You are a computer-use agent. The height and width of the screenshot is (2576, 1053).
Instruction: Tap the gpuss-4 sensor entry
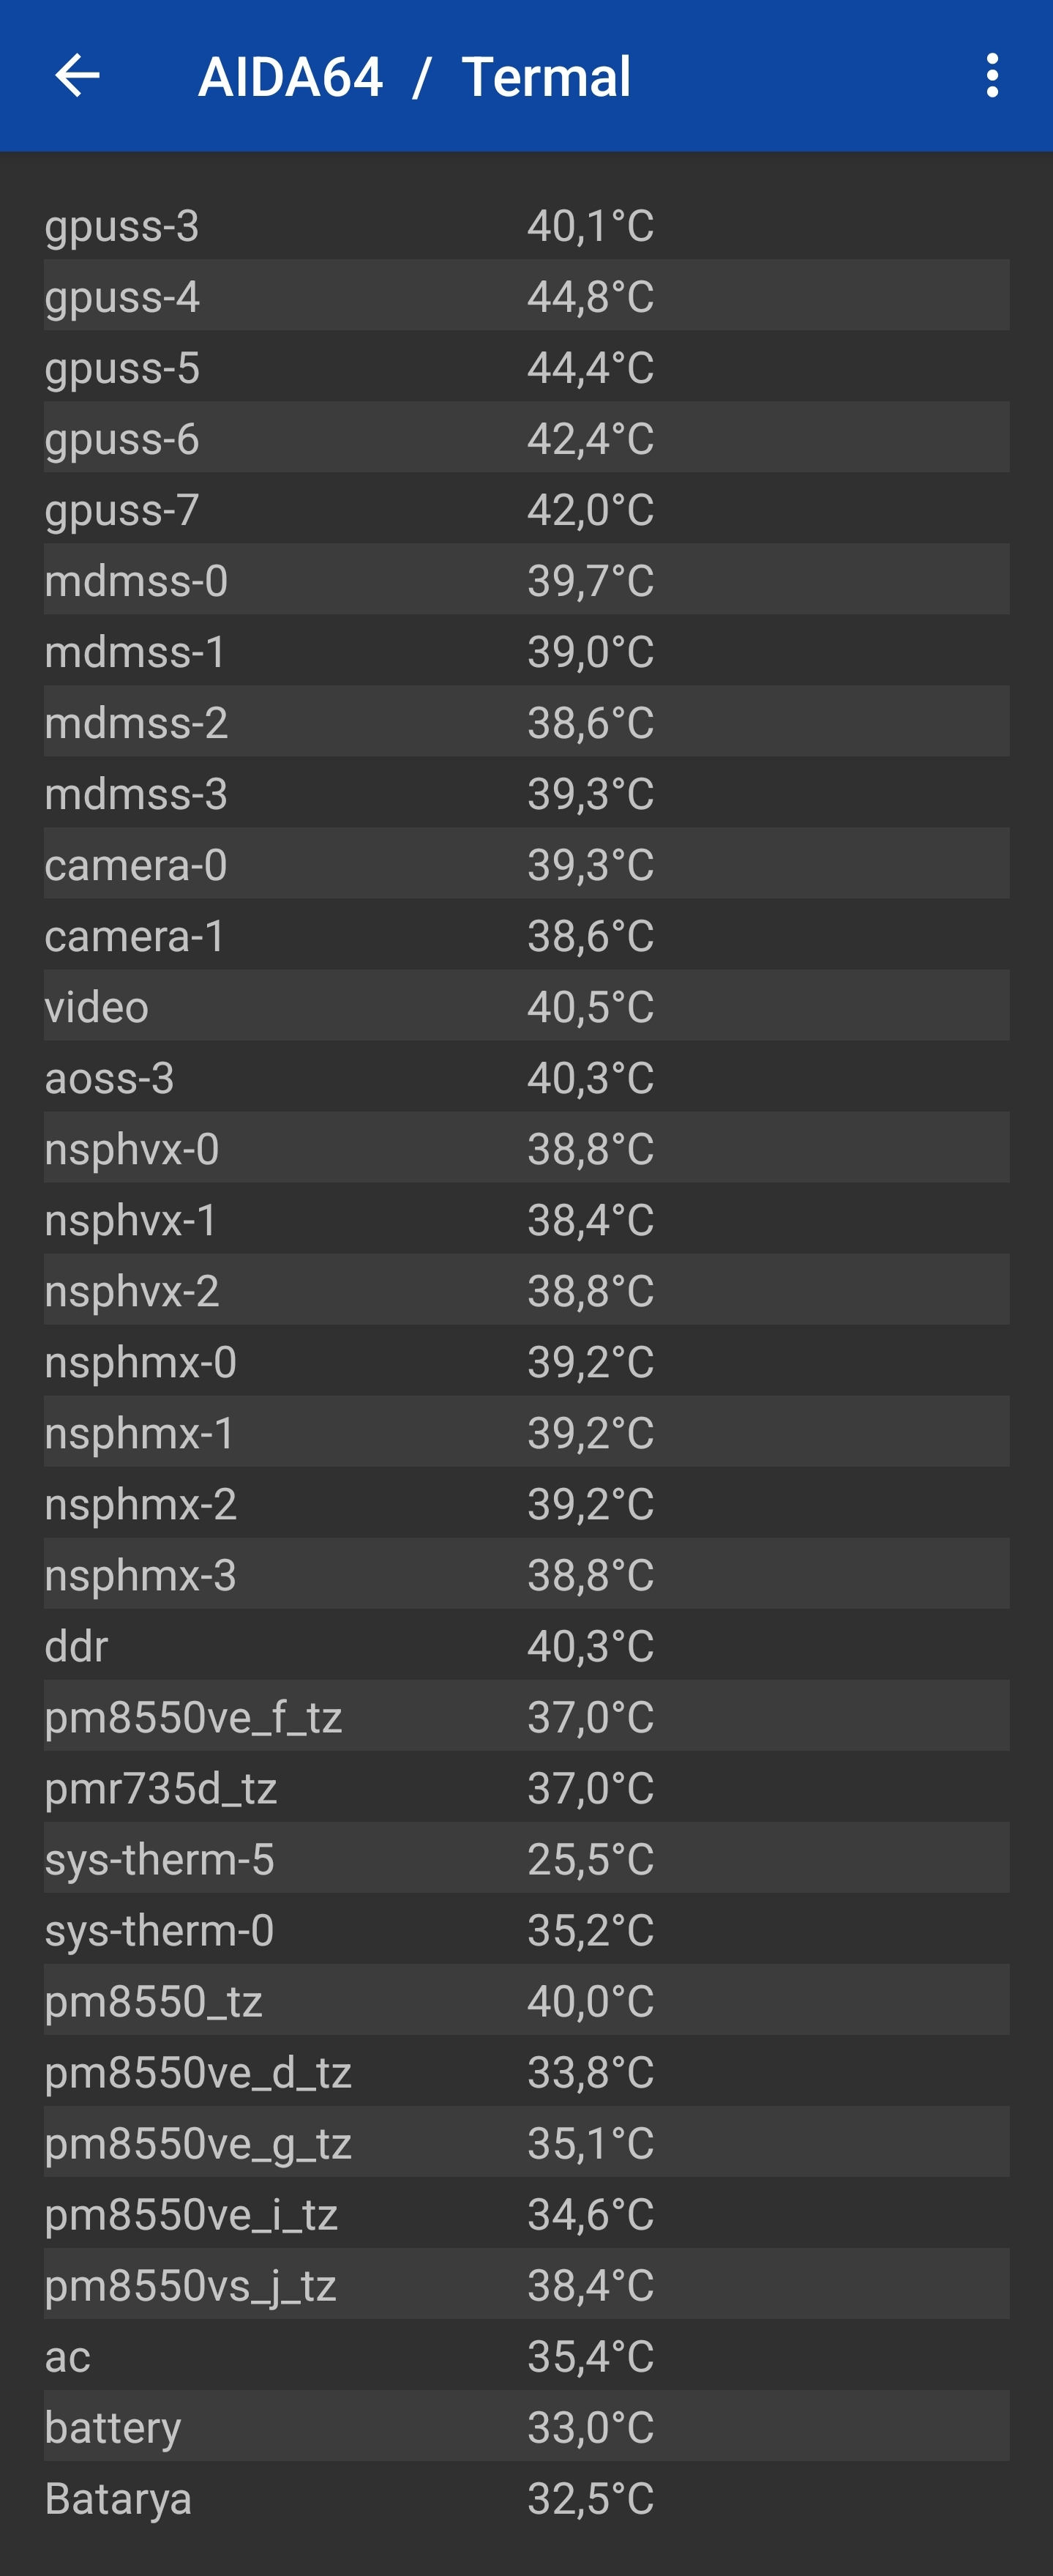[x=527, y=296]
